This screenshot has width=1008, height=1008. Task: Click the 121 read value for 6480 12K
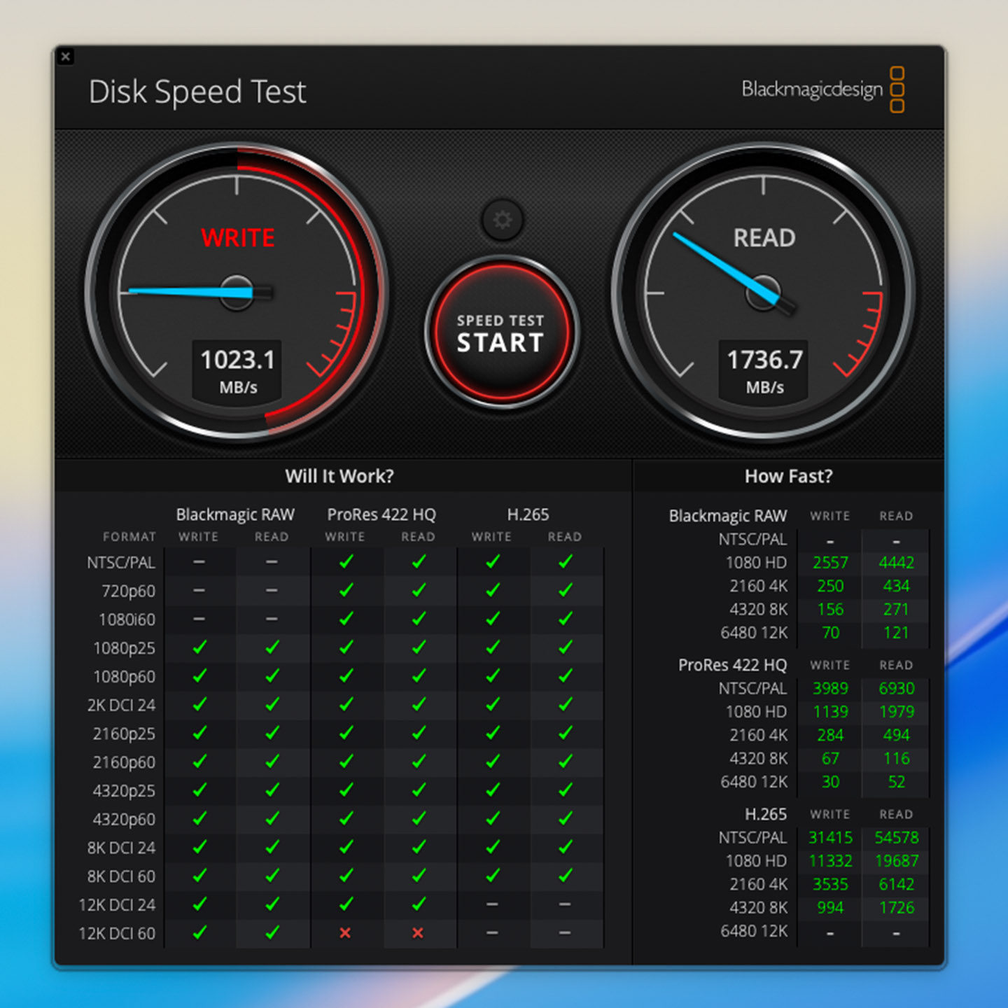pos(896,633)
